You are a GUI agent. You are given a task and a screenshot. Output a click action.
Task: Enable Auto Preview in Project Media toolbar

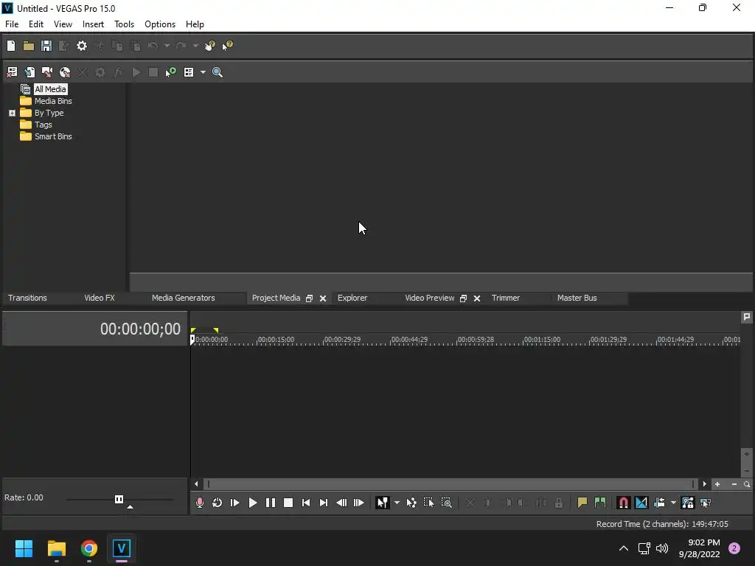click(171, 72)
